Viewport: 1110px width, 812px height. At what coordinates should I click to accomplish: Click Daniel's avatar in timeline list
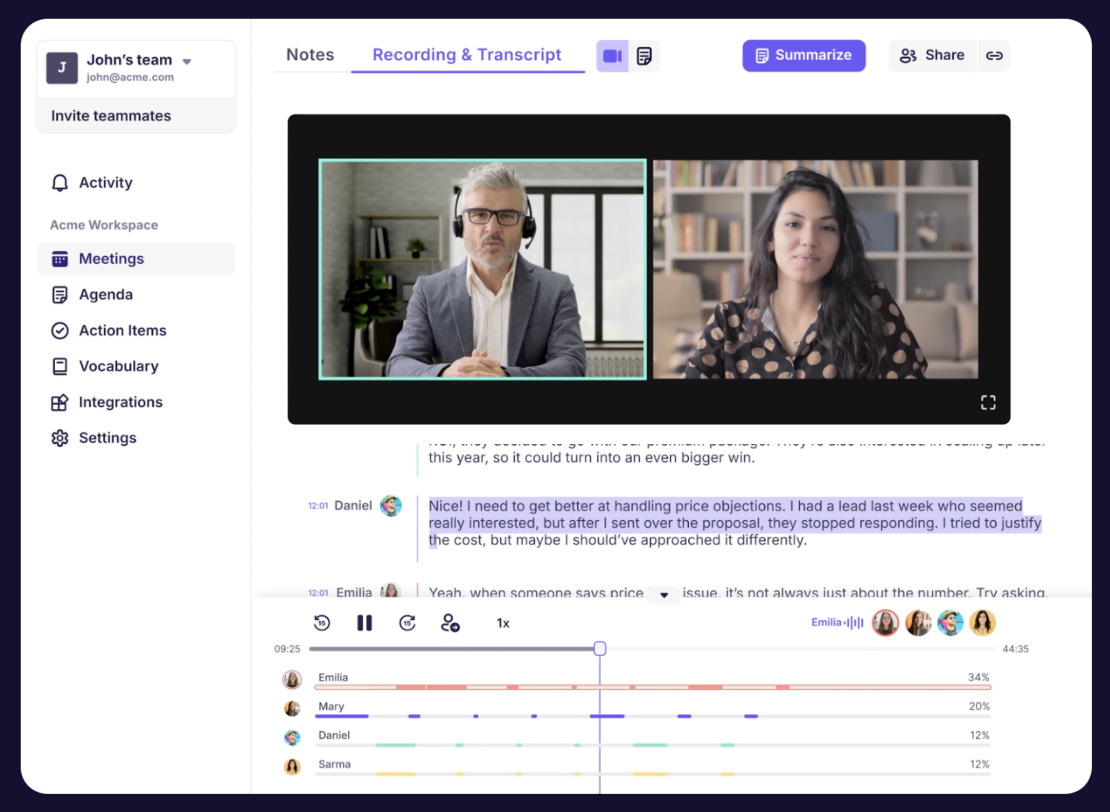292,738
